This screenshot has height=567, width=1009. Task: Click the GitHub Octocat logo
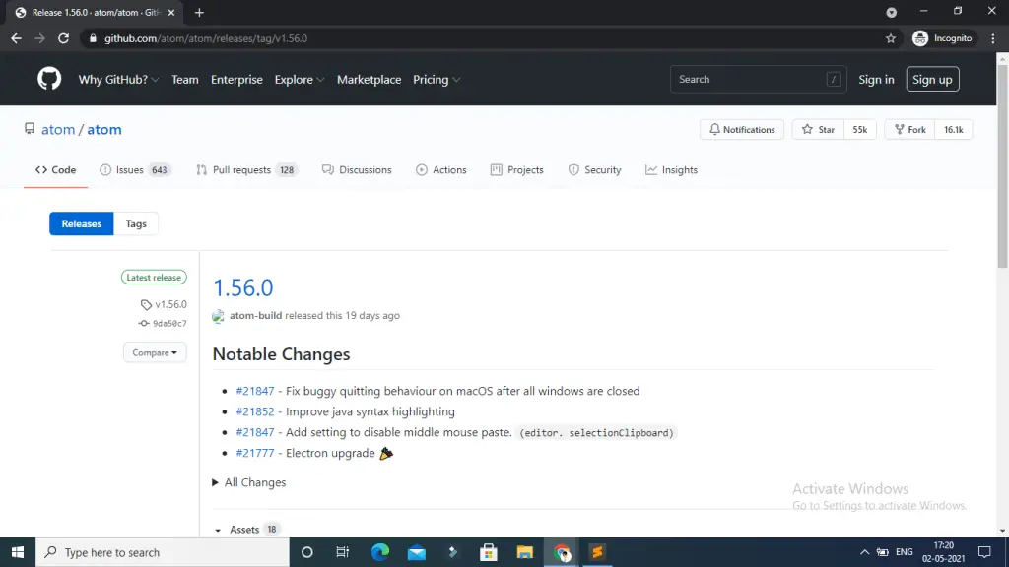(49, 79)
